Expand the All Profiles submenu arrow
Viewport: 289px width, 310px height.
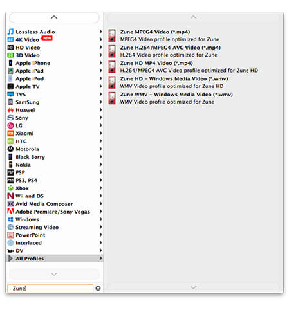(100, 259)
